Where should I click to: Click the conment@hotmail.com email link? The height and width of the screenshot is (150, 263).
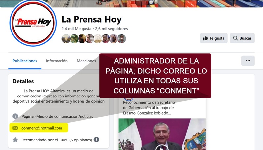pos(42,128)
